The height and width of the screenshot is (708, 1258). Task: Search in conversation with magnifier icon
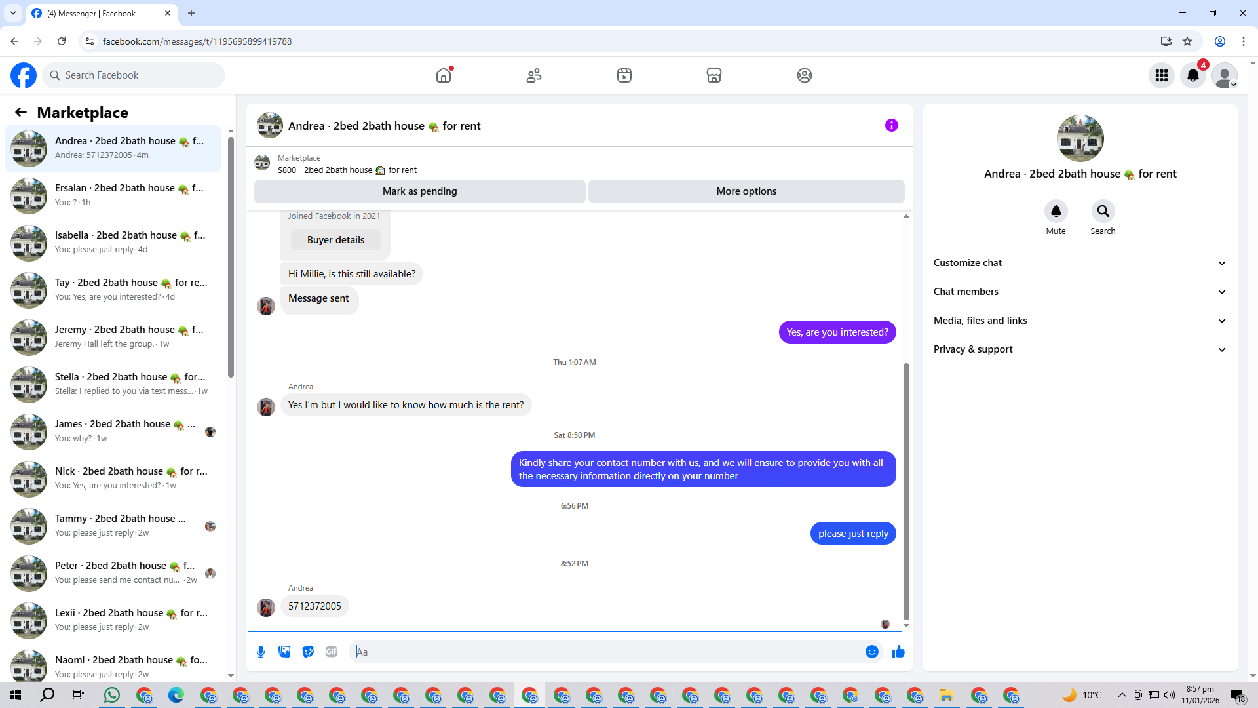tap(1103, 211)
